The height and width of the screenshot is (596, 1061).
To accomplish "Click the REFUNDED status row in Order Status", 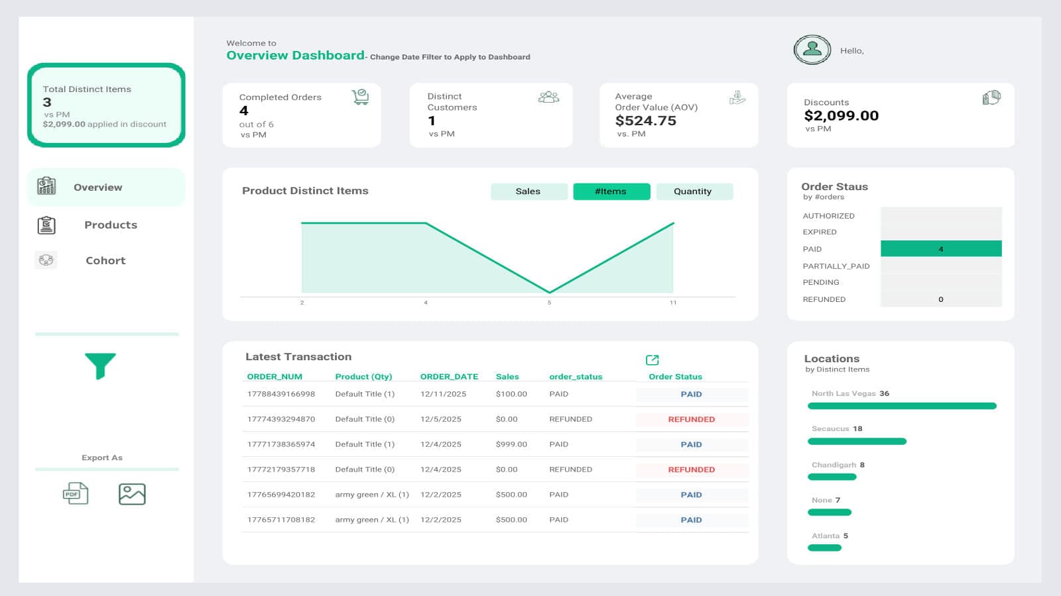I will pos(902,299).
